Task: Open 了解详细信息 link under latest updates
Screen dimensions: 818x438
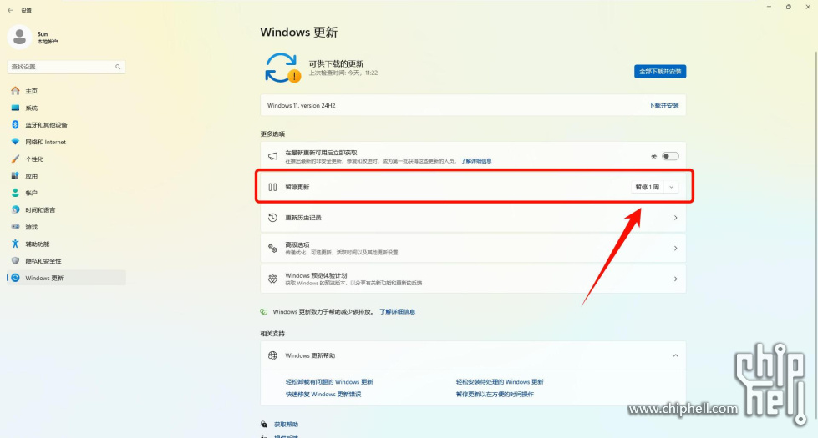Action: (475, 161)
